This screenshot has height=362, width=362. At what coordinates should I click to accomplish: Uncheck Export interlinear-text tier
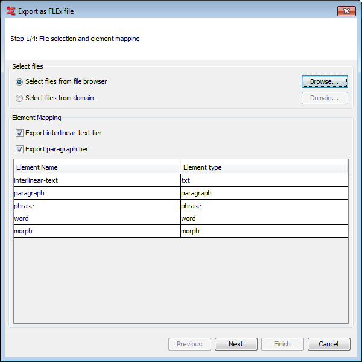[x=20, y=133]
